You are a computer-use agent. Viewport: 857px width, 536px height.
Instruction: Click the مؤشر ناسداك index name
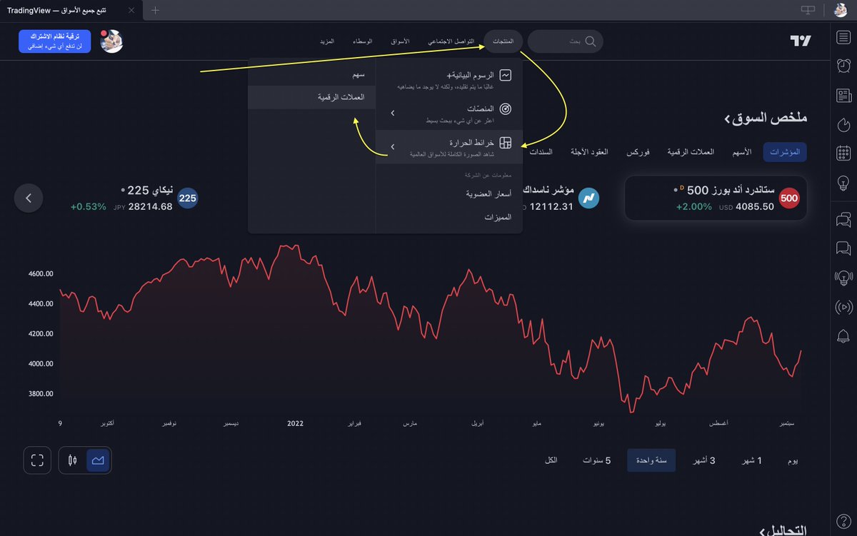pyautogui.click(x=548, y=191)
